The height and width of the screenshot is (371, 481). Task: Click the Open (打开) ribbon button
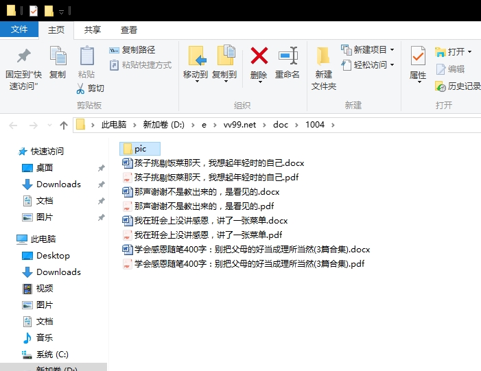[x=453, y=52]
